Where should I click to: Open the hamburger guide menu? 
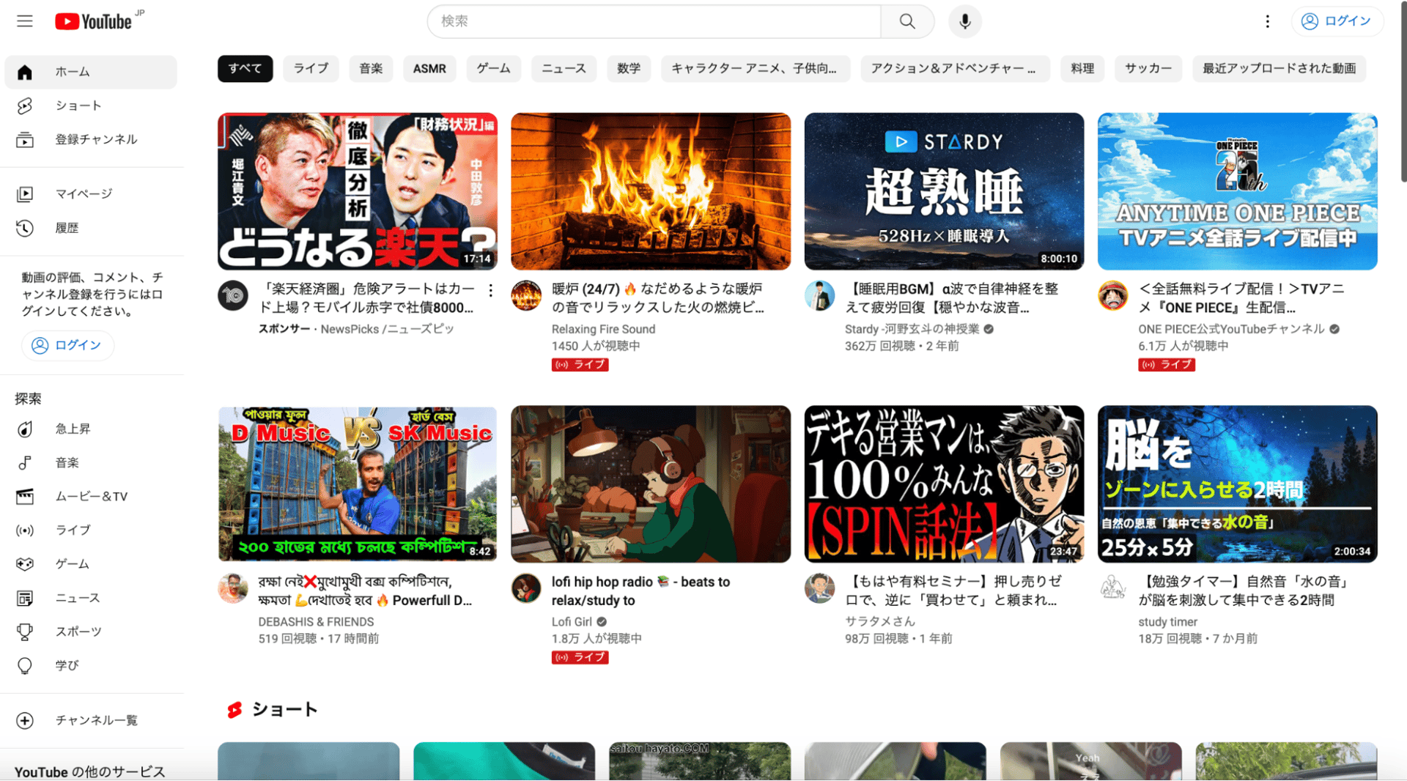tap(25, 21)
